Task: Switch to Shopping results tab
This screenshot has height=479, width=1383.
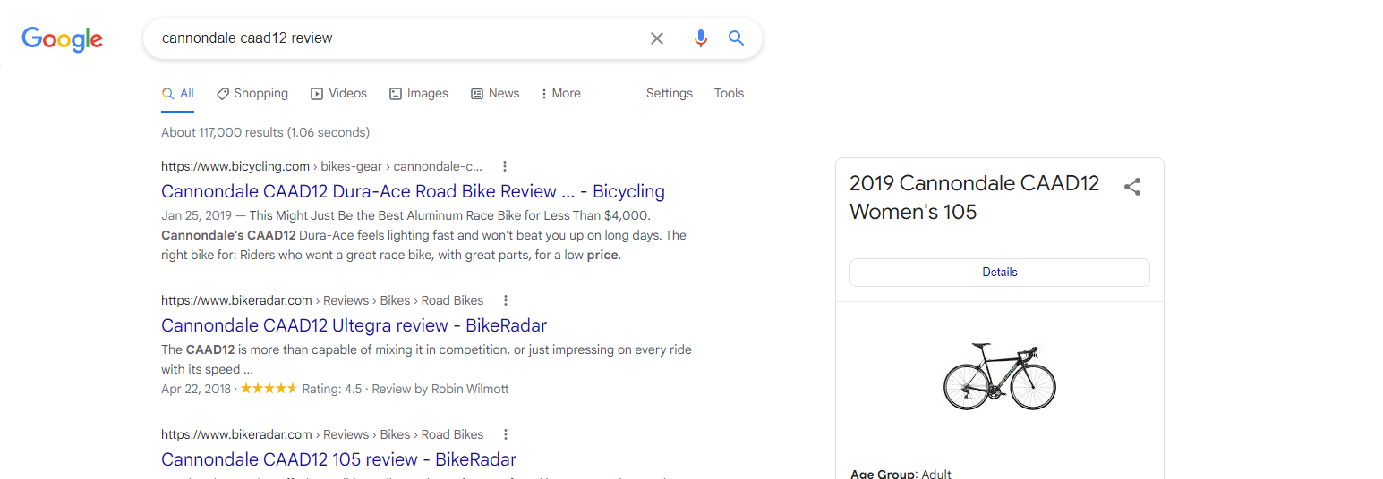Action: pyautogui.click(x=252, y=93)
